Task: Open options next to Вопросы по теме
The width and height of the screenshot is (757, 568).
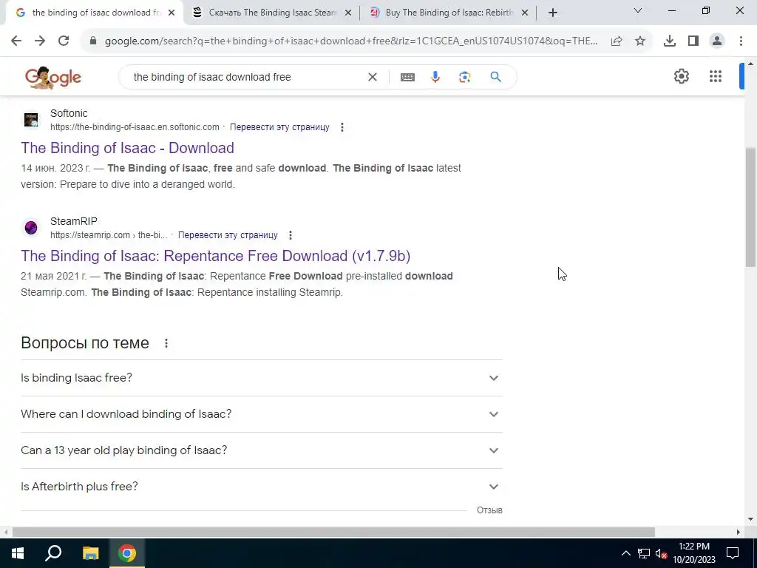Action: 166,343
